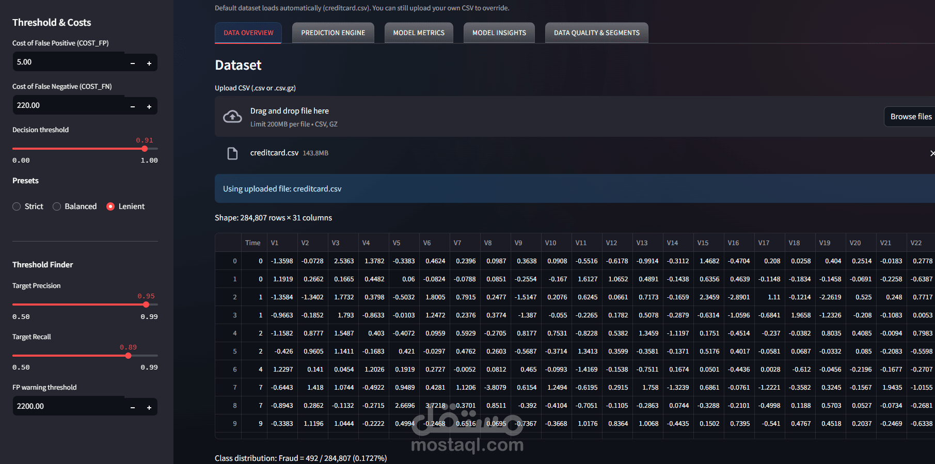Click the V7 column header
Screen dimensions: 935x464
[x=465, y=243]
